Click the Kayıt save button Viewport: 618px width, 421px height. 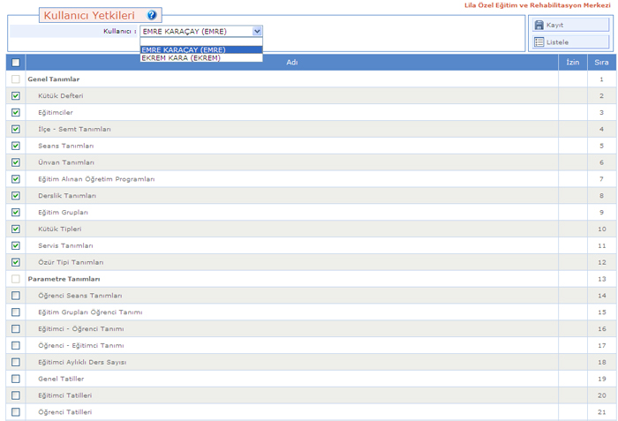pyautogui.click(x=569, y=25)
